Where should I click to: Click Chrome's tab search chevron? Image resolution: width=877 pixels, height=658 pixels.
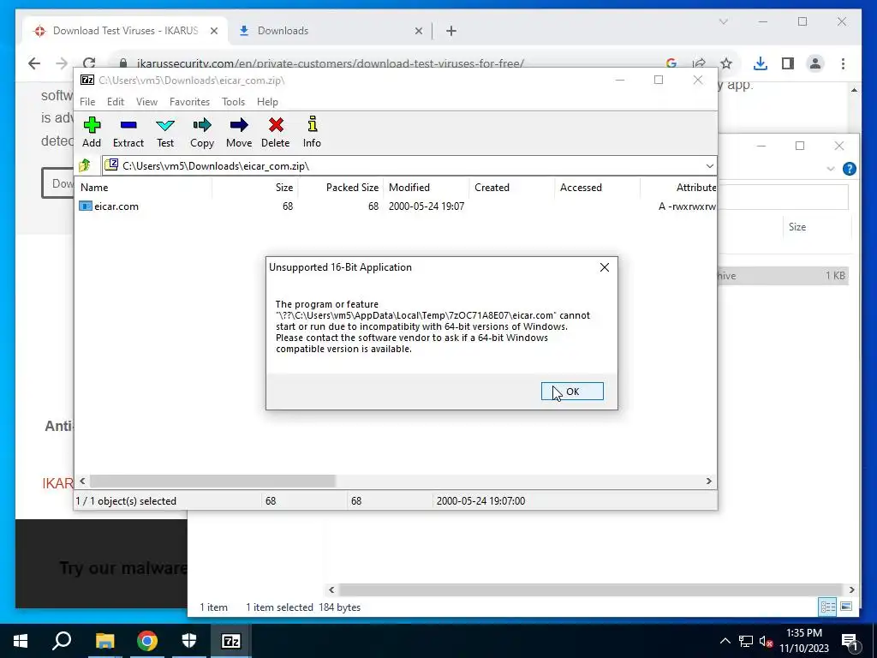[723, 21]
